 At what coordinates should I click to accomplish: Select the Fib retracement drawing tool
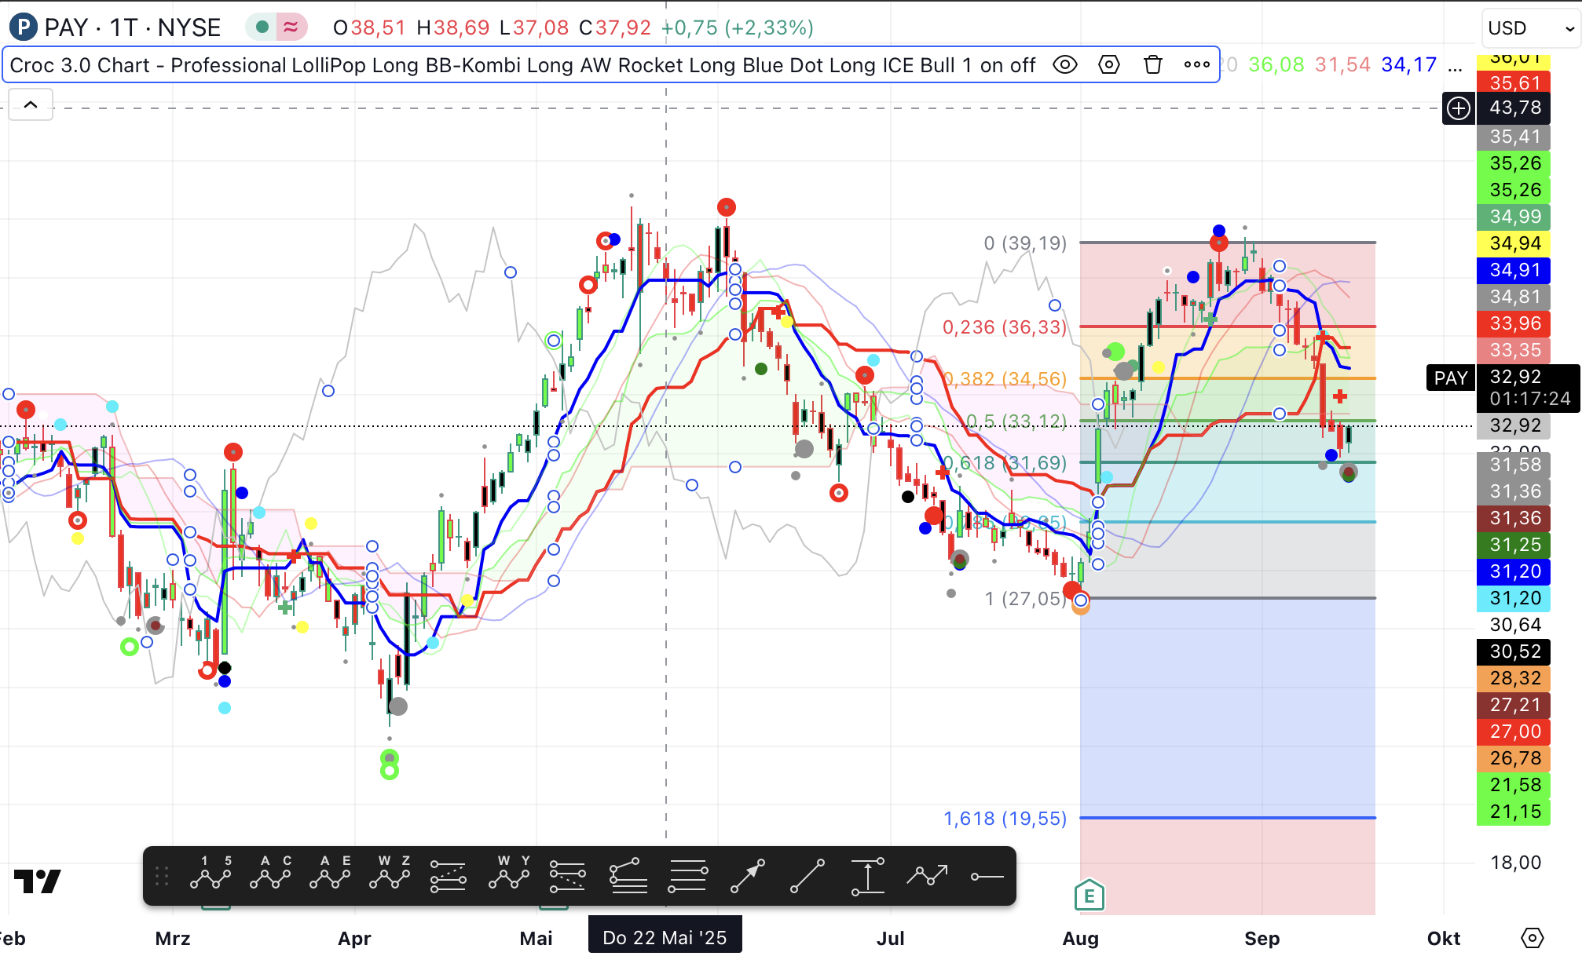tap(687, 875)
